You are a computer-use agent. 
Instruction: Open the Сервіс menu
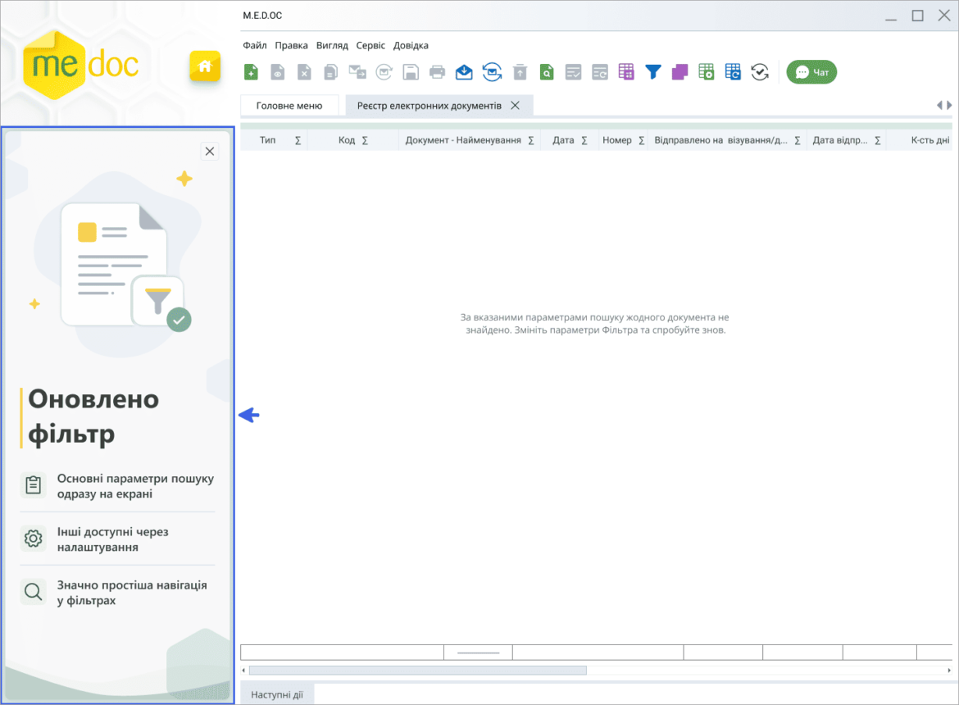tap(370, 45)
